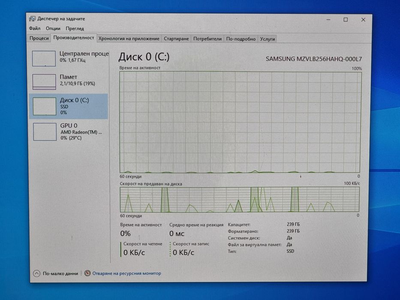Open Отваряне на ресурсния монитор link
This screenshot has height=300, width=400.
point(126,273)
